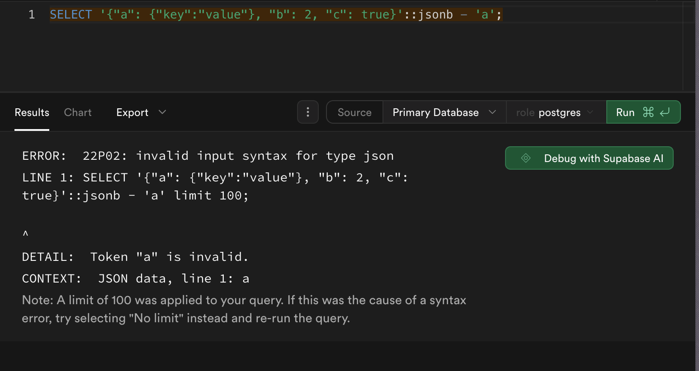Place cursor on the SELECT keyword
This screenshot has width=699, height=371.
71,14
